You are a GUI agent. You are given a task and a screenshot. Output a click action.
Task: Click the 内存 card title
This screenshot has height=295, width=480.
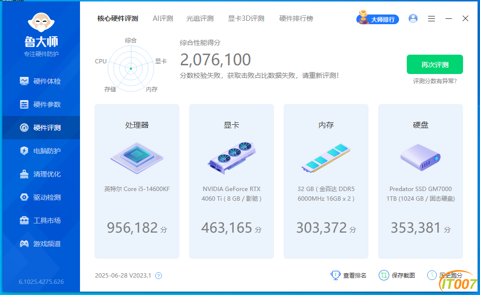[x=326, y=125]
